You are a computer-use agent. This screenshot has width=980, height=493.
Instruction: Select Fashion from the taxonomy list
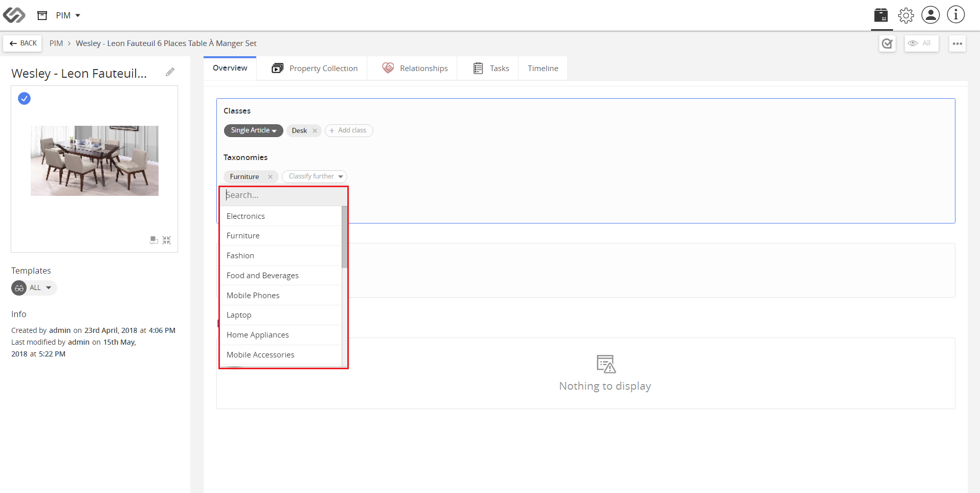point(281,256)
